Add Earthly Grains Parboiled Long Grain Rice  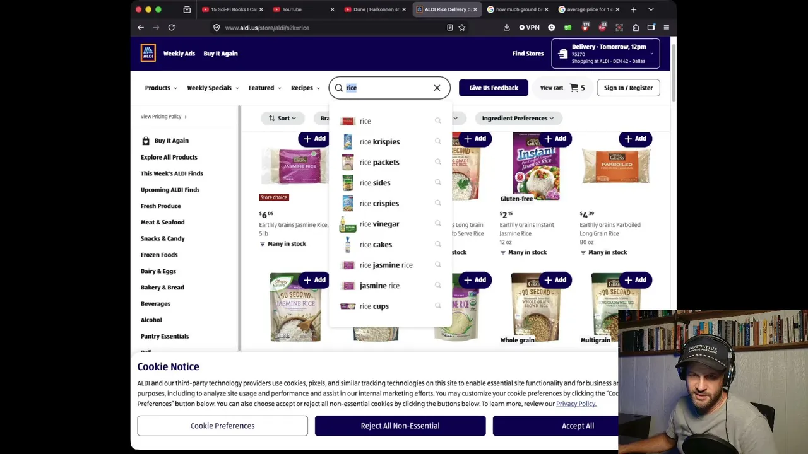tap(634, 139)
